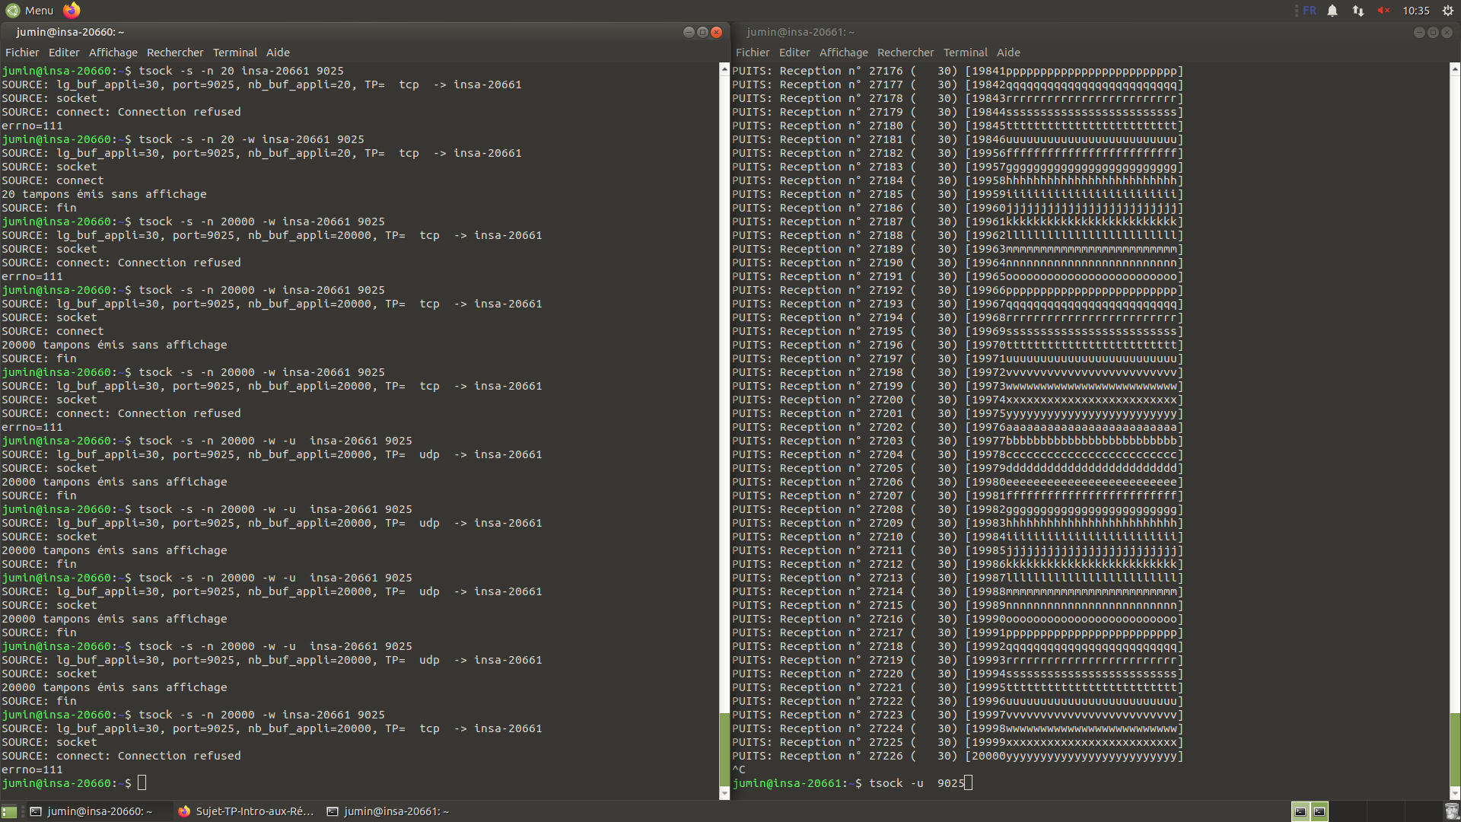Click the muted volume speaker icon

click(1383, 11)
